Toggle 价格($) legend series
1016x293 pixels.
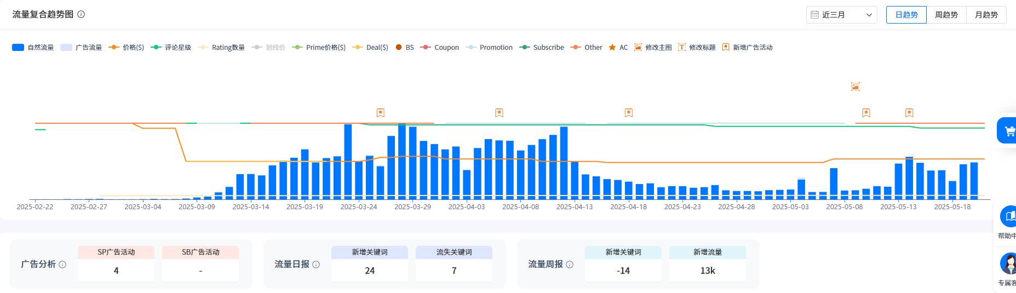coord(127,48)
